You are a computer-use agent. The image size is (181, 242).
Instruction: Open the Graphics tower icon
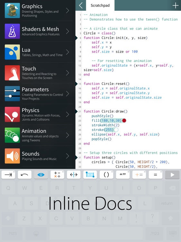click(12, 10)
